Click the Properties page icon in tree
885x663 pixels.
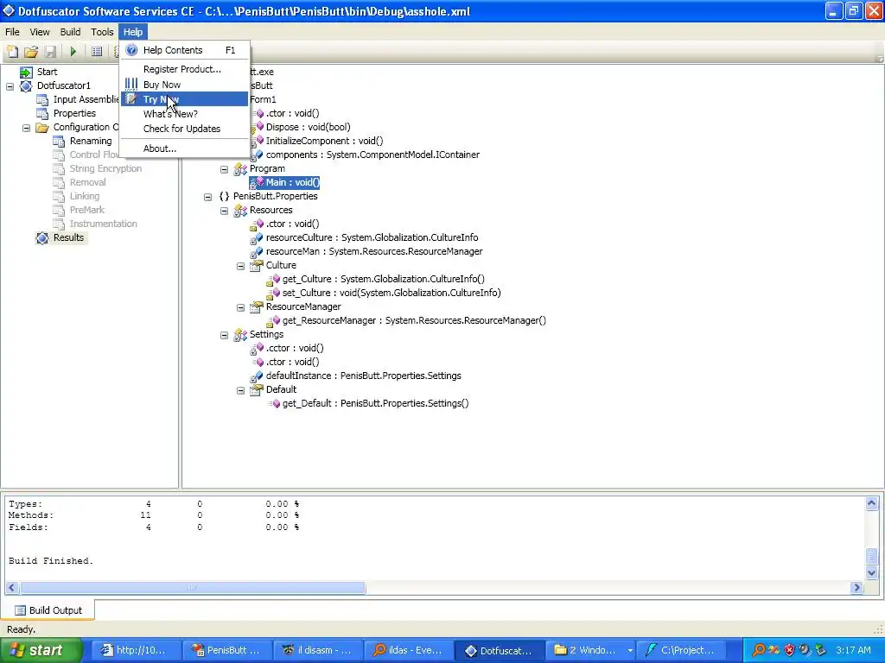[x=42, y=113]
